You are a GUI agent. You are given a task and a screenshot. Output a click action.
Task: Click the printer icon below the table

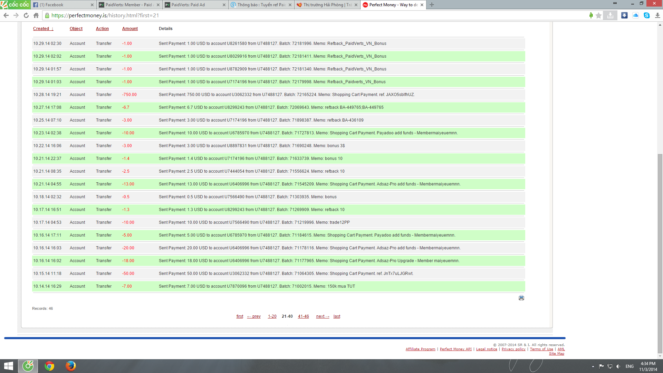[521, 298]
